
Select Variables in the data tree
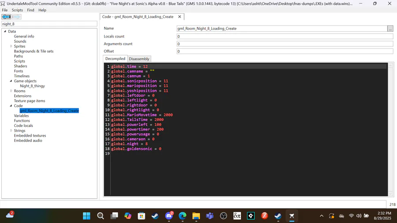tap(21, 115)
